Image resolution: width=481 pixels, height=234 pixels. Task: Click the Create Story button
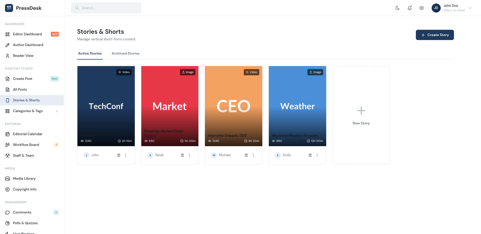(x=435, y=35)
